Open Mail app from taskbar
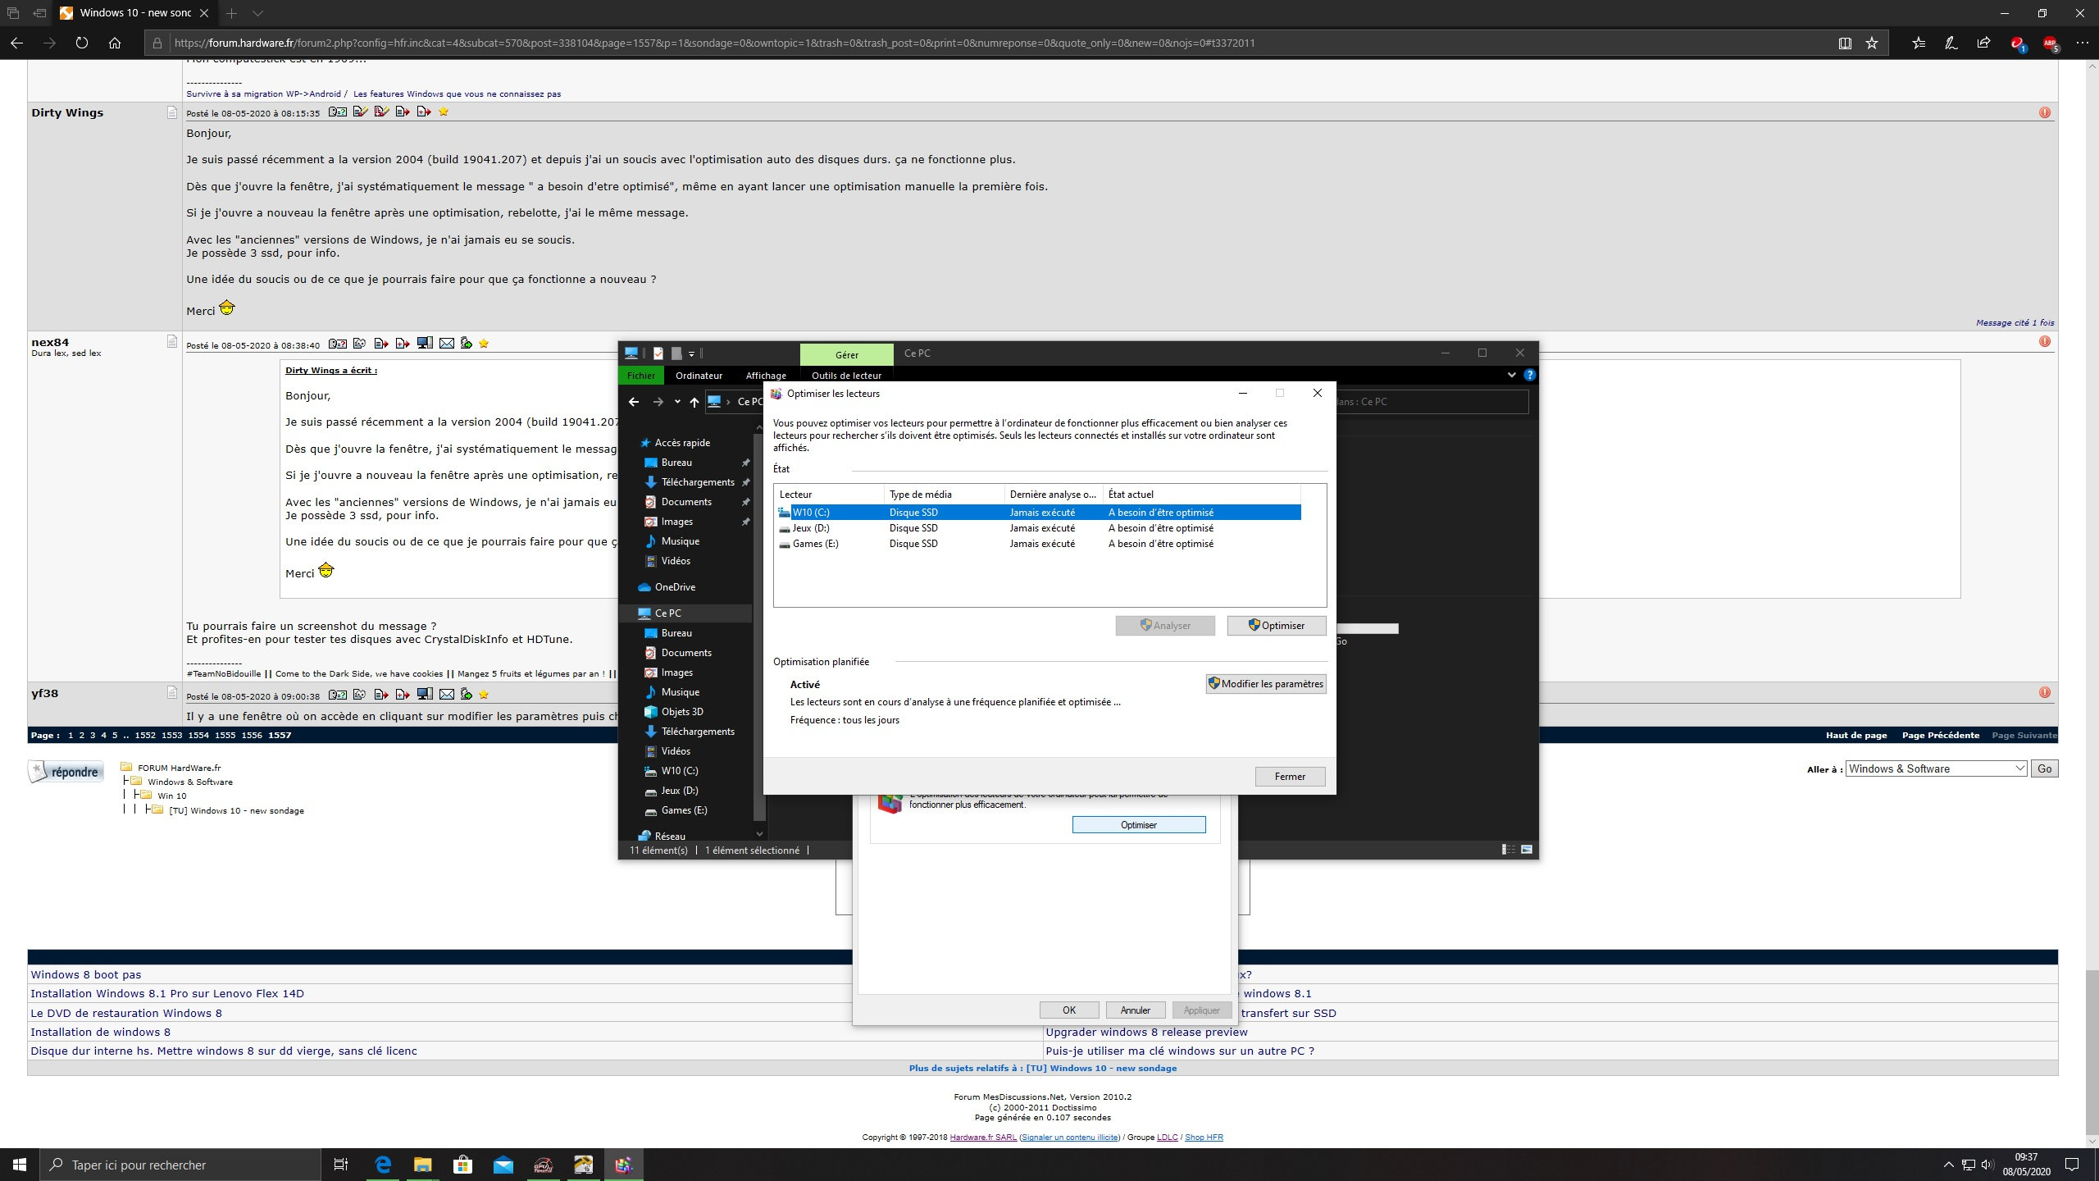This screenshot has width=2099, height=1181. [503, 1164]
